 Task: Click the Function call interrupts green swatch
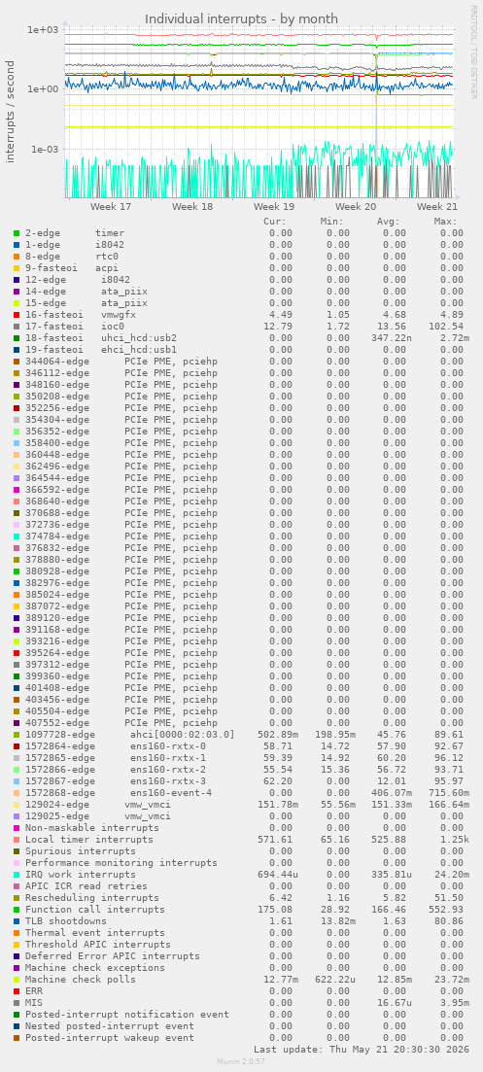click(x=16, y=910)
